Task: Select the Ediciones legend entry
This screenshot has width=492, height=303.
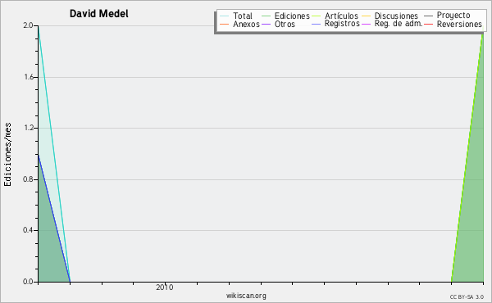Action: pos(292,16)
